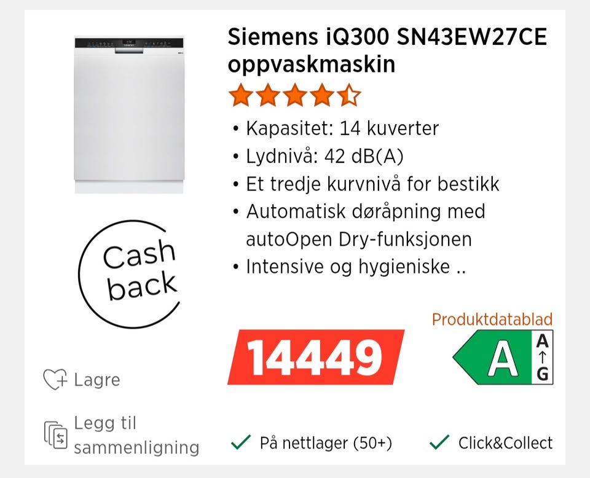Open the dishwasher product image
The image size is (590, 478).
[x=129, y=115]
